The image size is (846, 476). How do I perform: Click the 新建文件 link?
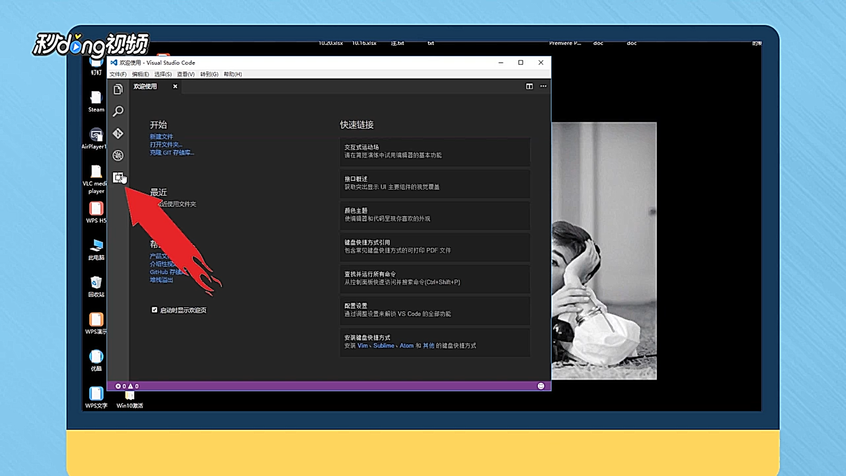point(161,137)
